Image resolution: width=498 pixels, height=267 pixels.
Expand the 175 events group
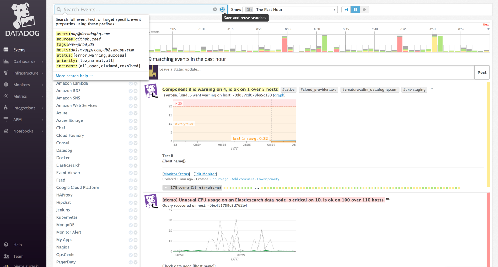coord(166,188)
